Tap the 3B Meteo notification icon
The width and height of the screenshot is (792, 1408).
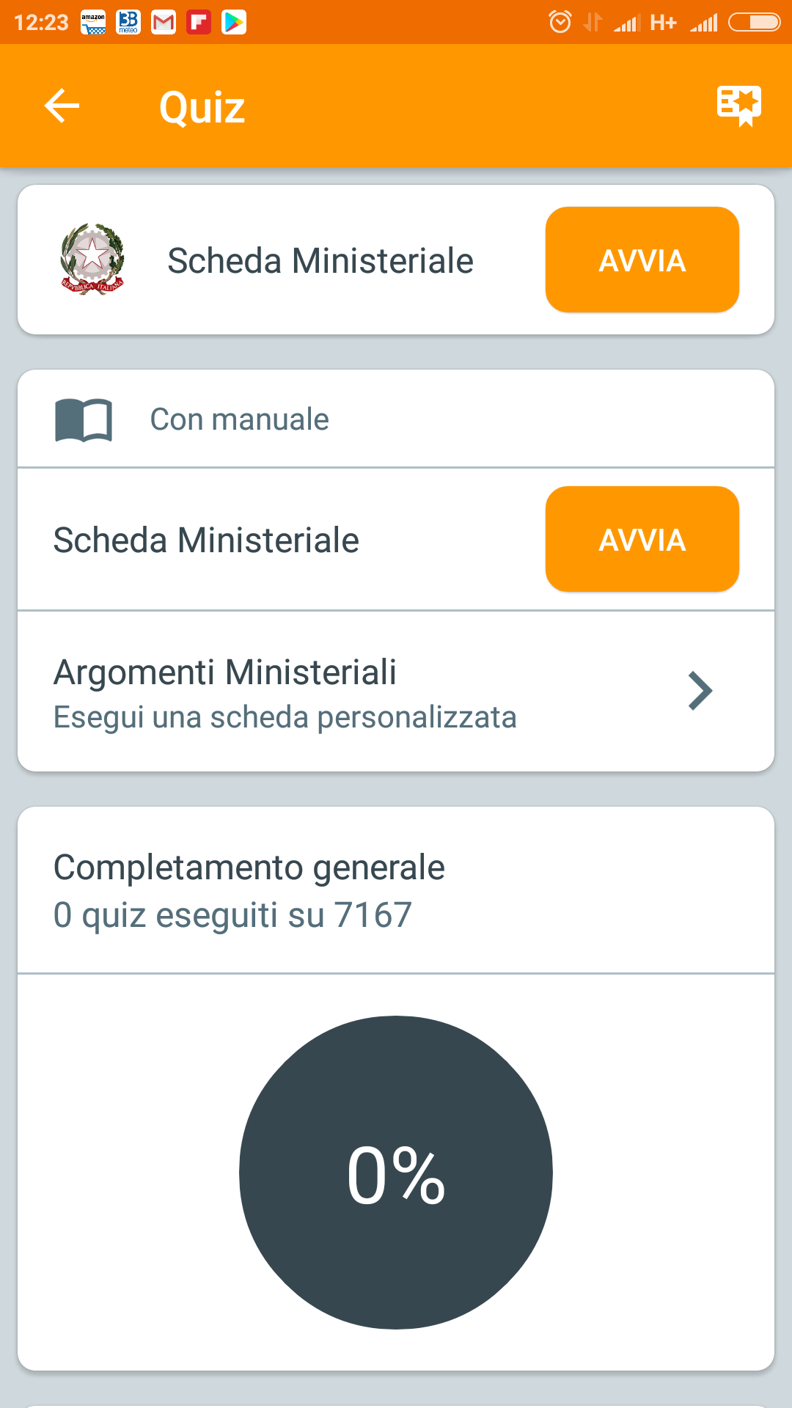tap(128, 23)
